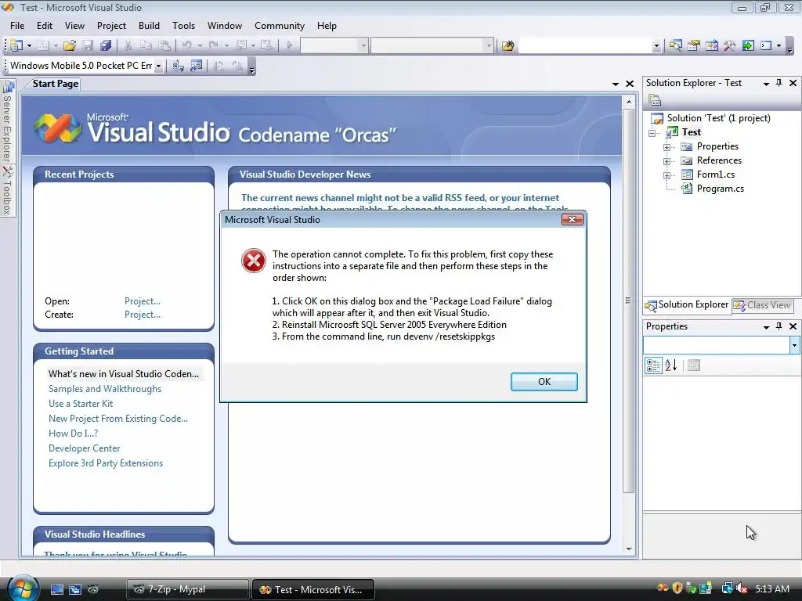Switch Properties to Categorized view
802x601 pixels.
(653, 365)
